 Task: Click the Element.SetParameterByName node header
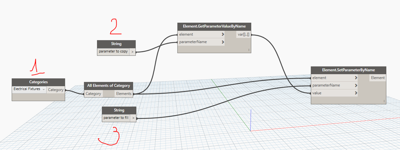point(348,70)
